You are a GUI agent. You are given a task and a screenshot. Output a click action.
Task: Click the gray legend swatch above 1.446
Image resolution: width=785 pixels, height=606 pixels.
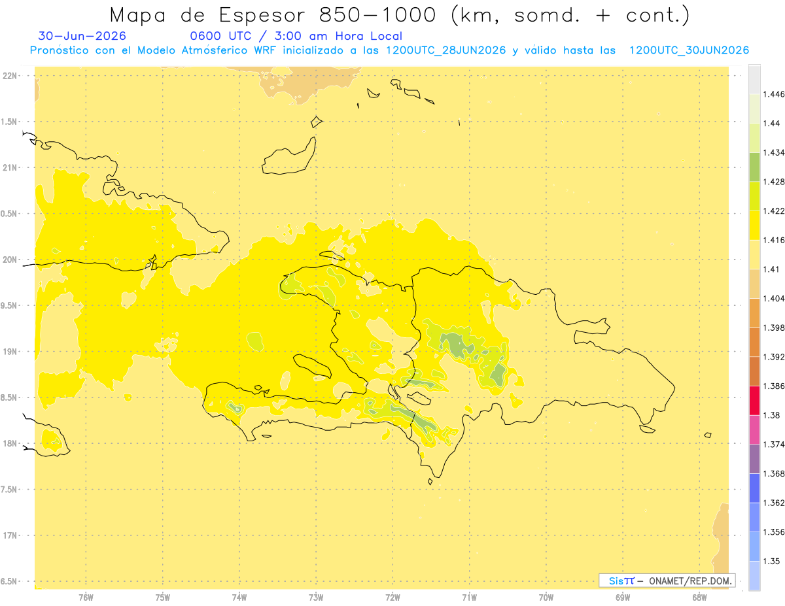pos(754,80)
